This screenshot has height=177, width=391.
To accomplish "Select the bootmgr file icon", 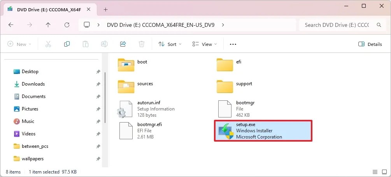I will tap(224, 109).
